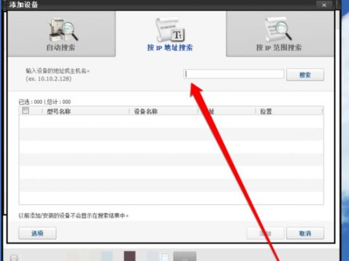Toggle the select-all checkbox in the table header
Screen dimensions: 349x261
coord(25,110)
